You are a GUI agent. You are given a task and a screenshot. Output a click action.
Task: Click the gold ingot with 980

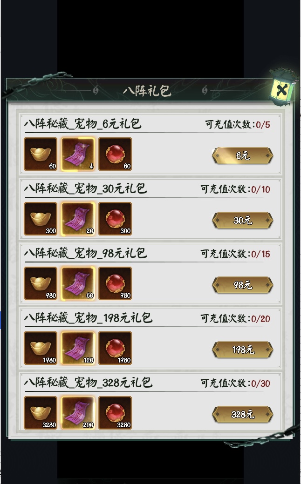[41, 283]
